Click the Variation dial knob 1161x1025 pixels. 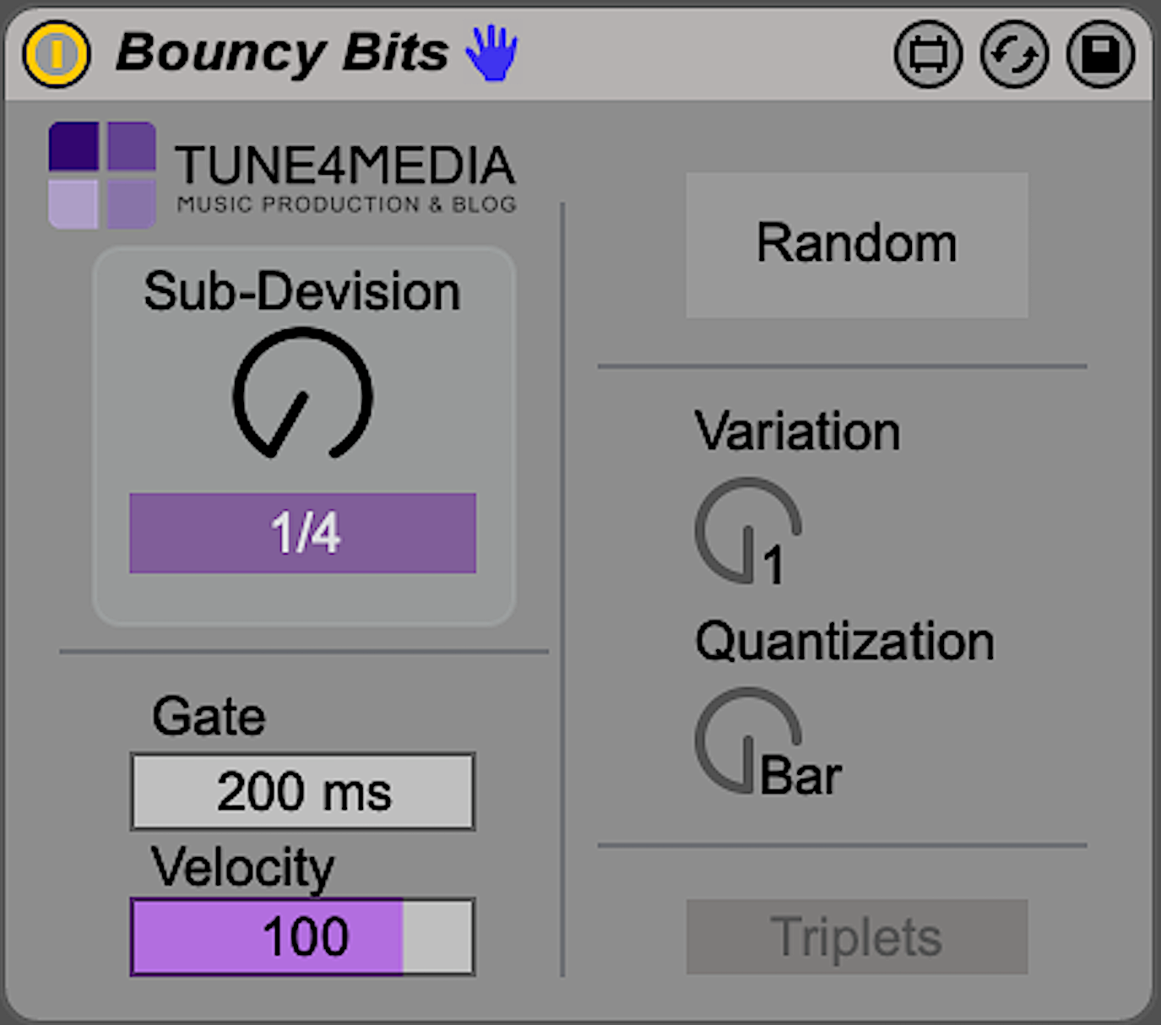point(746,530)
